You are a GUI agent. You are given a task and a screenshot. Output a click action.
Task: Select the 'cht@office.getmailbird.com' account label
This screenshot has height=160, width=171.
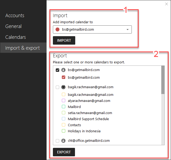89,141
